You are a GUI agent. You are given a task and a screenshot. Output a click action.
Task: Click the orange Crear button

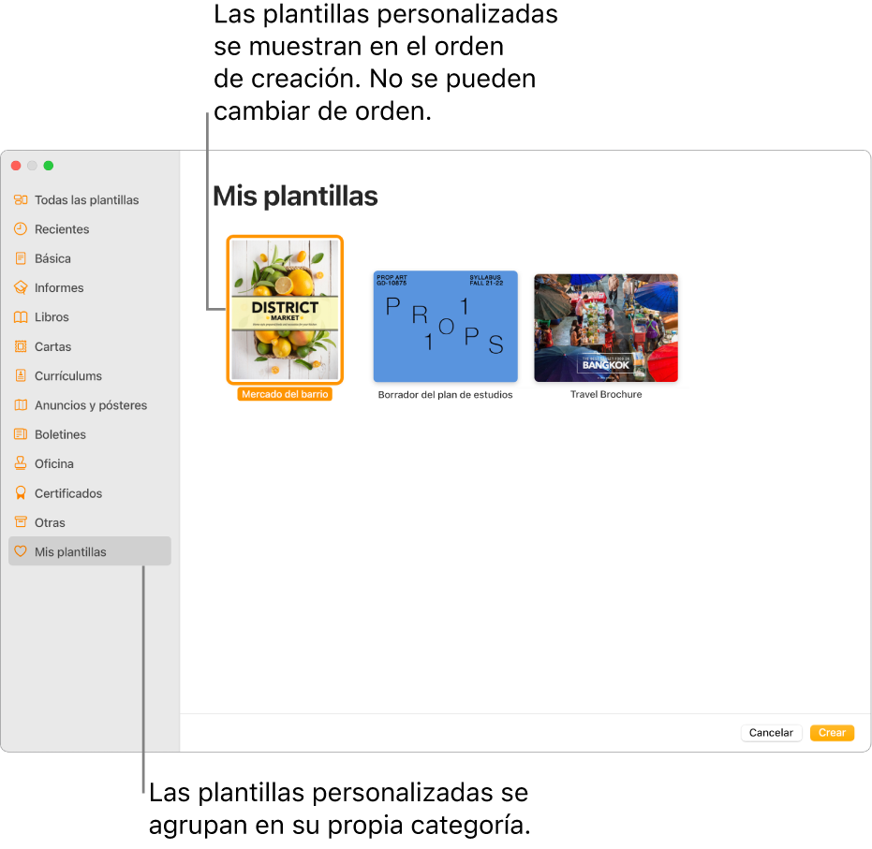point(832,732)
